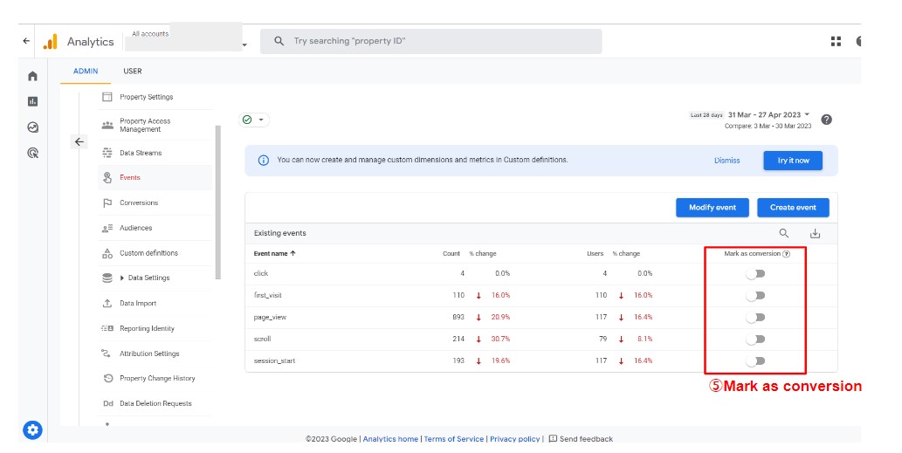Open the Explore icon in left rail

pos(33,127)
